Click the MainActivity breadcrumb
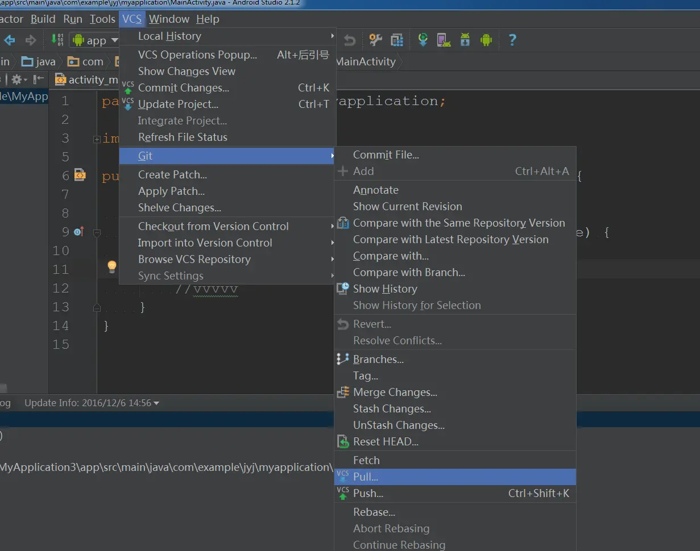Viewport: 700px width, 551px height. point(366,61)
